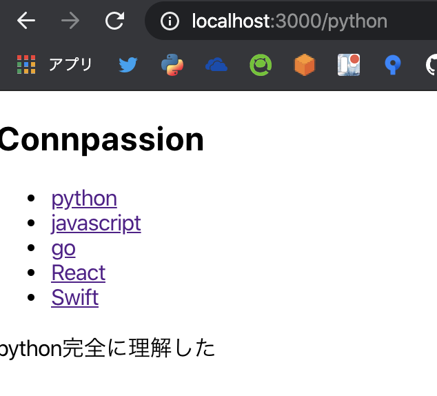Open the アプリ grid icon
437x396 pixels.
[26, 64]
